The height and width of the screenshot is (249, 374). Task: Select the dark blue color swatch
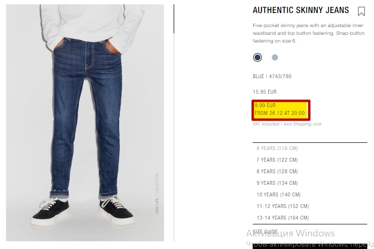coord(258,57)
